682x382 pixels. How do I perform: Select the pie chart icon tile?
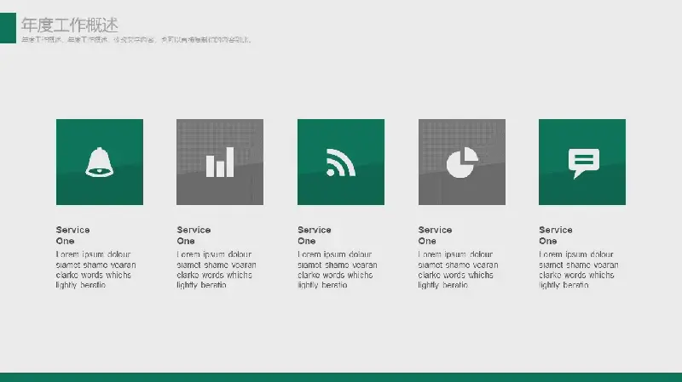[461, 162]
